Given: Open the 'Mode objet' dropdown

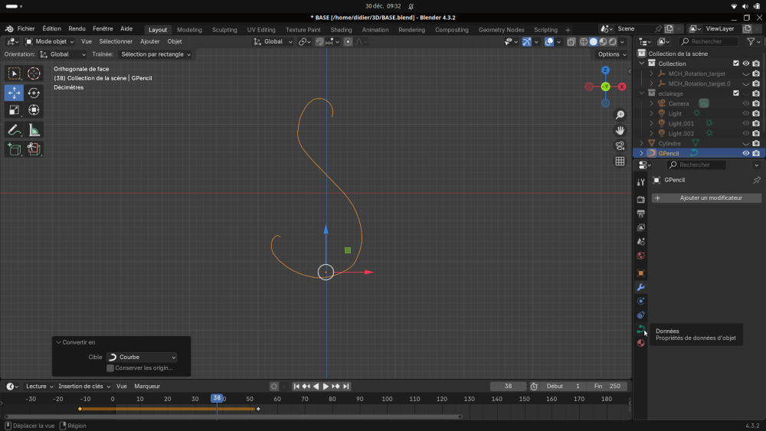Looking at the screenshot, I should click(50, 41).
